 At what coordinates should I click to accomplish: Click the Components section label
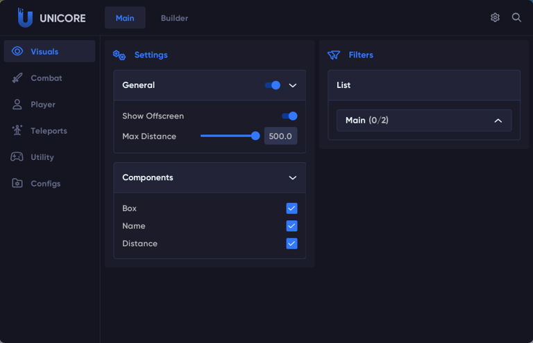(x=148, y=177)
